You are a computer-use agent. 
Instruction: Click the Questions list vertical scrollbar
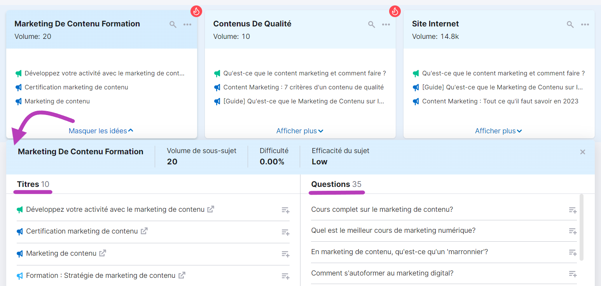pos(582,227)
